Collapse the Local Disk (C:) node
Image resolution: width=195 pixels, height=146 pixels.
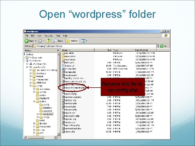click(27, 67)
